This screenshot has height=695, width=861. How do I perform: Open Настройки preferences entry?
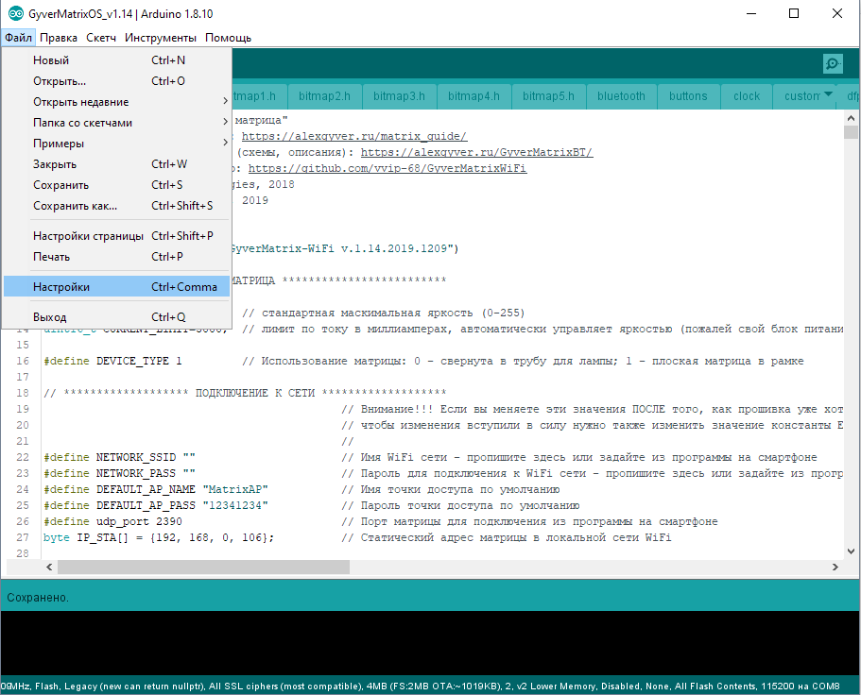116,287
